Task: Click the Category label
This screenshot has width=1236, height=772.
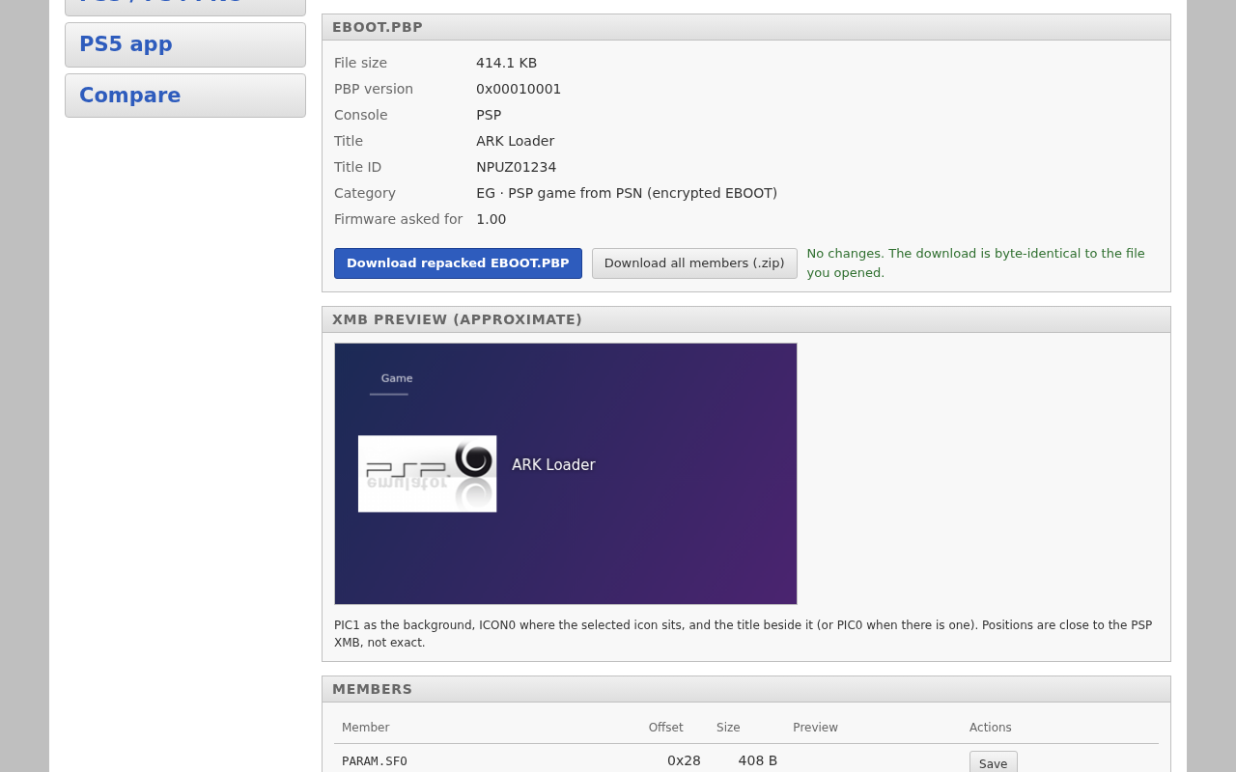Action: pos(365,193)
